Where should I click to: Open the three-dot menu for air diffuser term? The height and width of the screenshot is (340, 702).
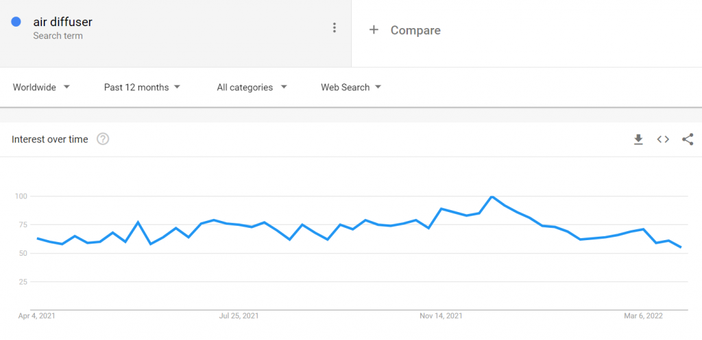coord(334,27)
